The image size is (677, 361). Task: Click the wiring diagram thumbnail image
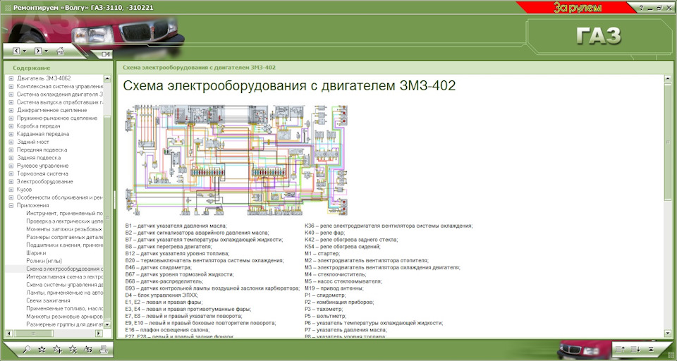pyautogui.click(x=237, y=160)
